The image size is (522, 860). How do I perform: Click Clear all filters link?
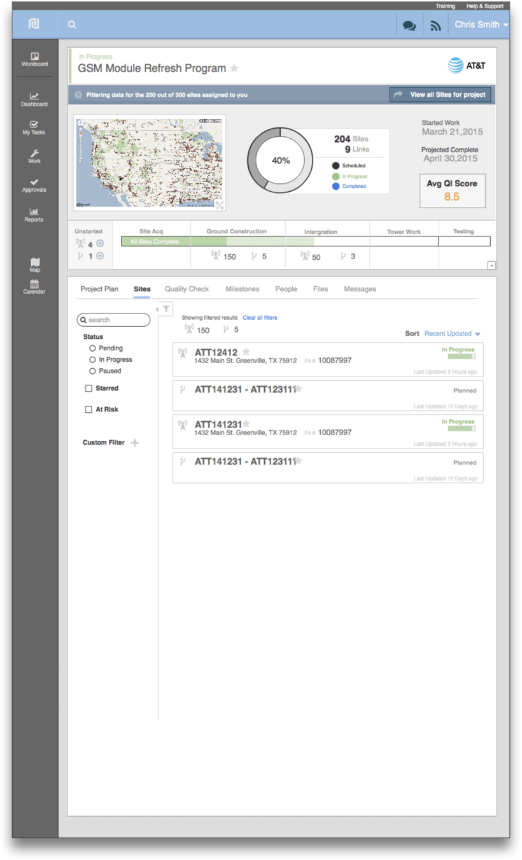pyautogui.click(x=260, y=317)
